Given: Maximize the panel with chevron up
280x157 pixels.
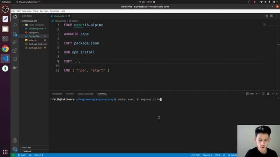Looking at the screenshot, I should (x=273, y=94).
